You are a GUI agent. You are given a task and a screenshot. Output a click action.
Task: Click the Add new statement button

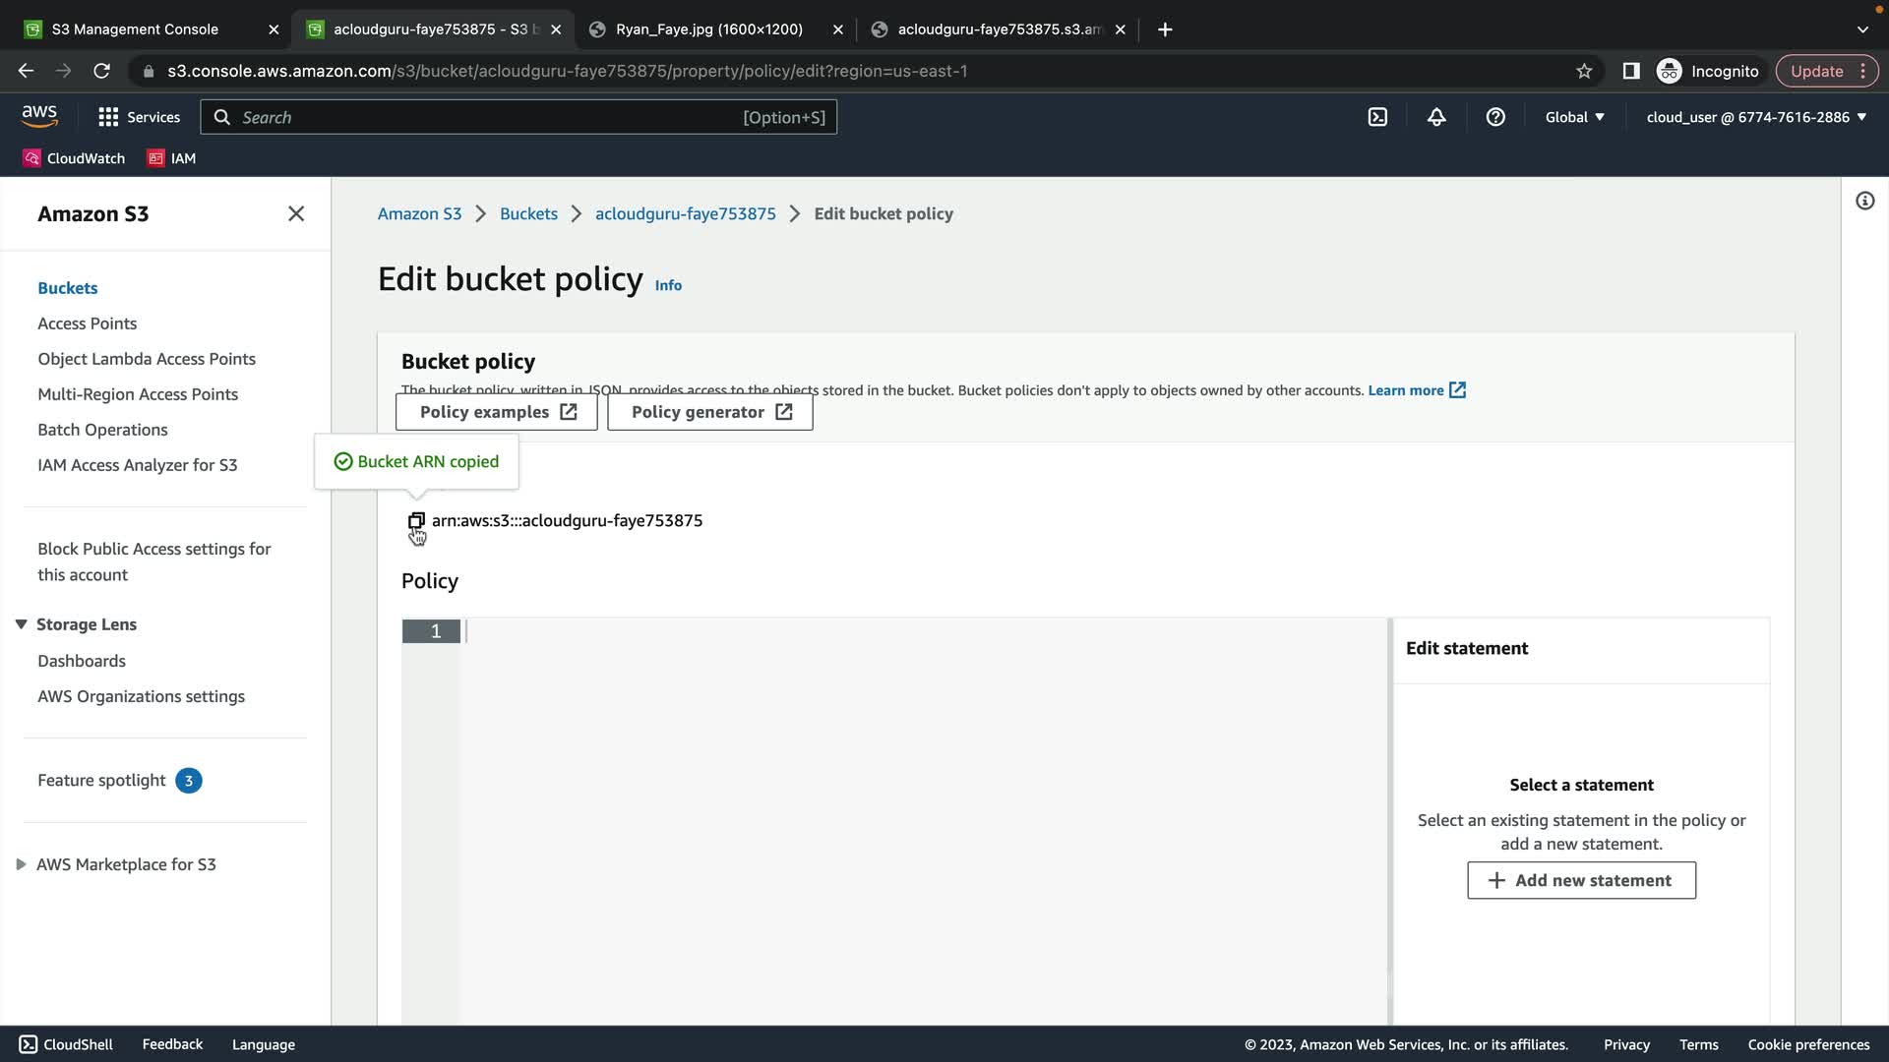click(1581, 880)
